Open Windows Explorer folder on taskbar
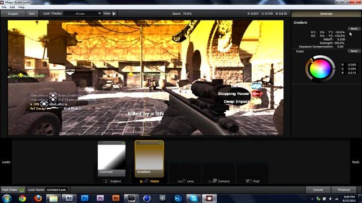 point(53,198)
